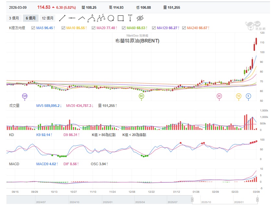
Task: Disable the MA120 moving average
Action: (x=153, y=29)
